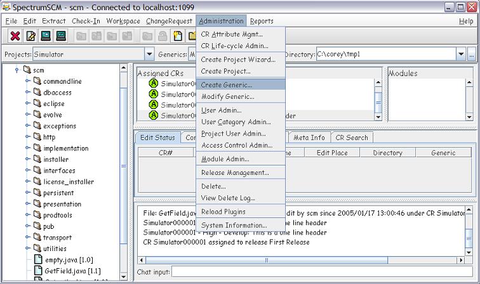
Task: Select Project User Admin... menu entry
Action: (241, 134)
